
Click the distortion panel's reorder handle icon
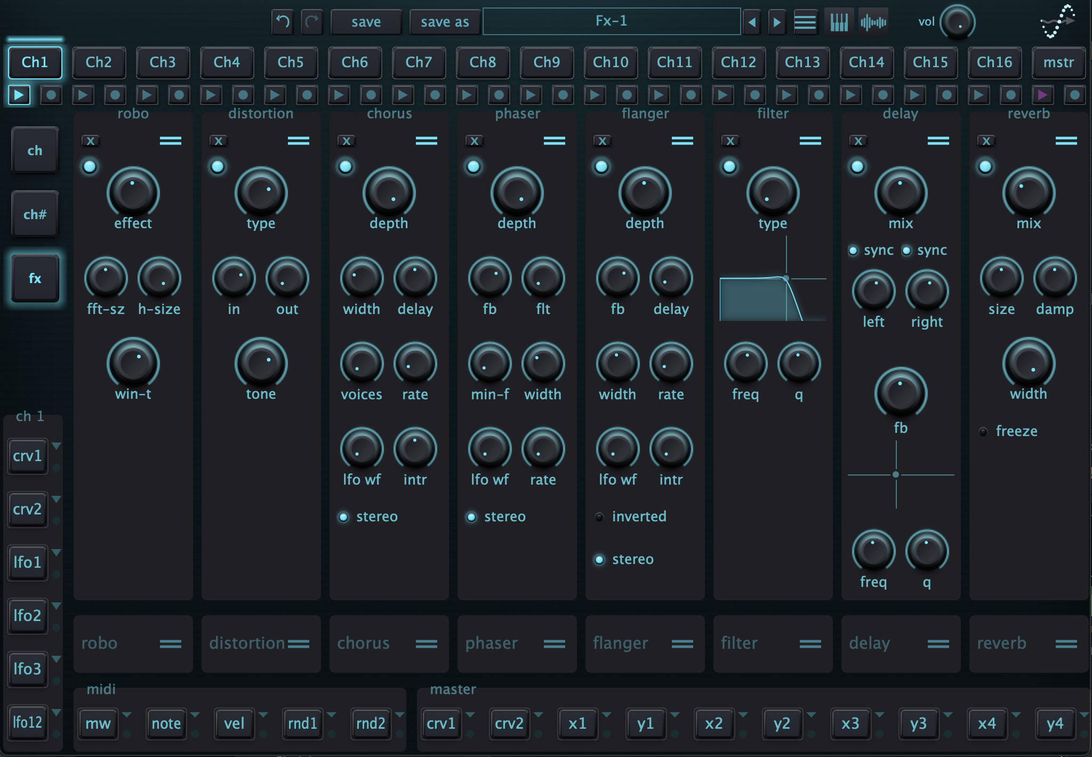pyautogui.click(x=299, y=141)
